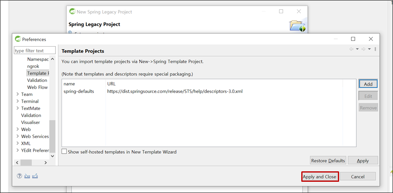Select the ngrok tree item
This screenshot has width=393, height=193.
(33, 66)
